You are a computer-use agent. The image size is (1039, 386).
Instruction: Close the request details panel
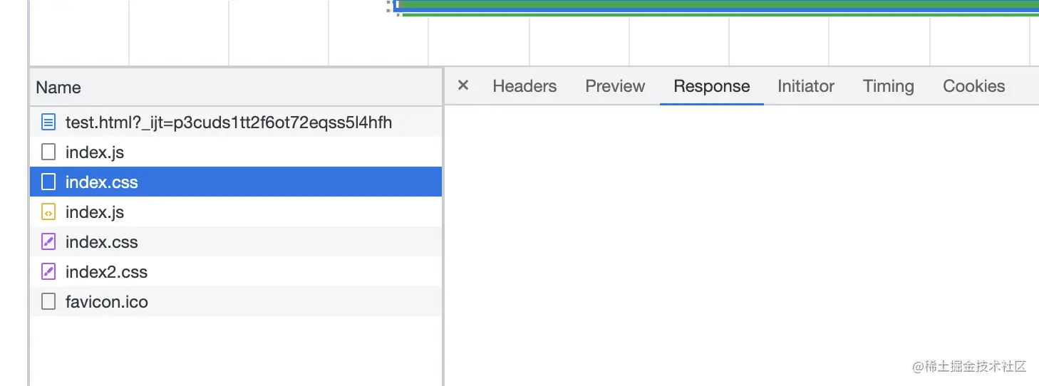click(463, 85)
